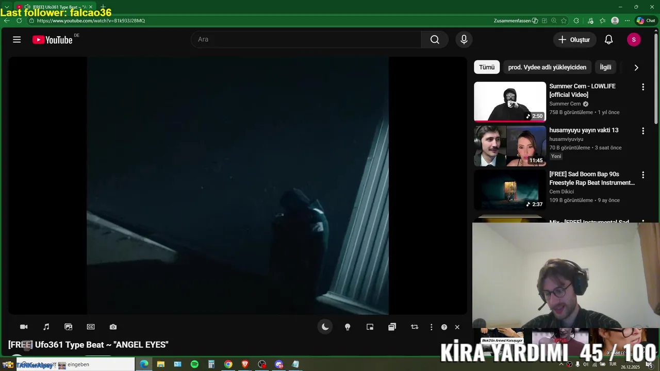Open browser settings three-dot menu
The width and height of the screenshot is (660, 371).
[627, 21]
